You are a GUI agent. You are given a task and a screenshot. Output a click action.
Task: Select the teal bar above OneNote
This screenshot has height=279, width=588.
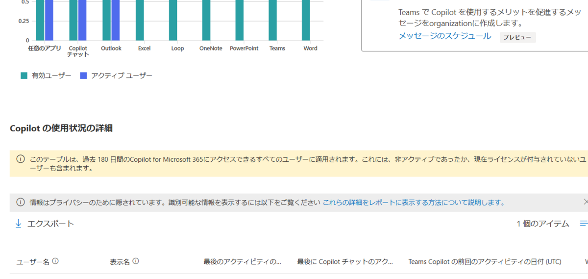click(206, 20)
